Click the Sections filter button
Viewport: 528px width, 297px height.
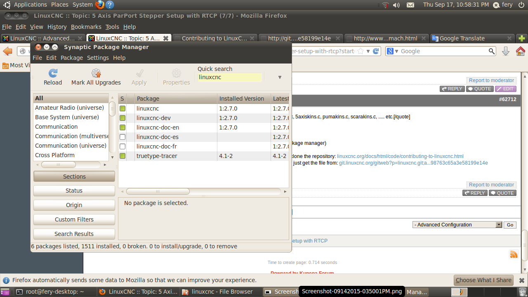pyautogui.click(x=74, y=177)
